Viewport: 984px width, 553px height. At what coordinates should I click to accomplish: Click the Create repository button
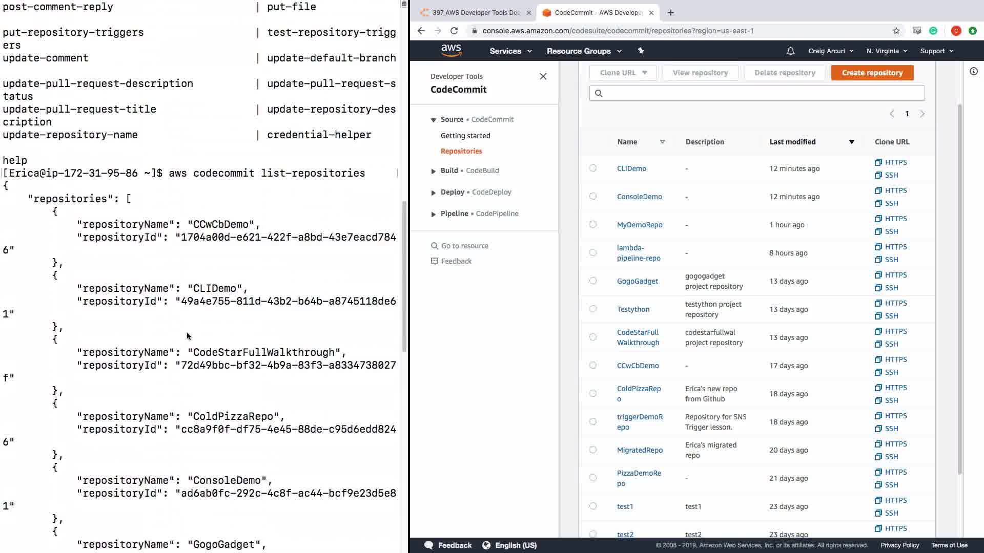(872, 73)
